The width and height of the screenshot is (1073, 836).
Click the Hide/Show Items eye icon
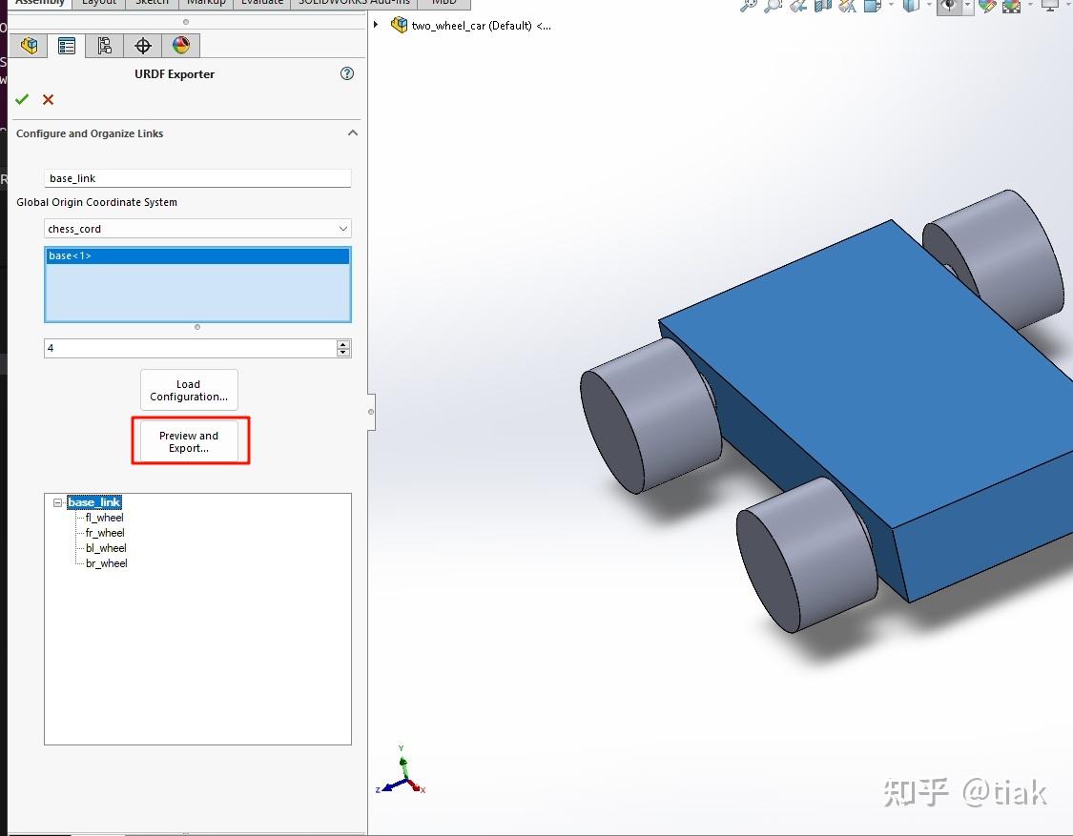[948, 7]
